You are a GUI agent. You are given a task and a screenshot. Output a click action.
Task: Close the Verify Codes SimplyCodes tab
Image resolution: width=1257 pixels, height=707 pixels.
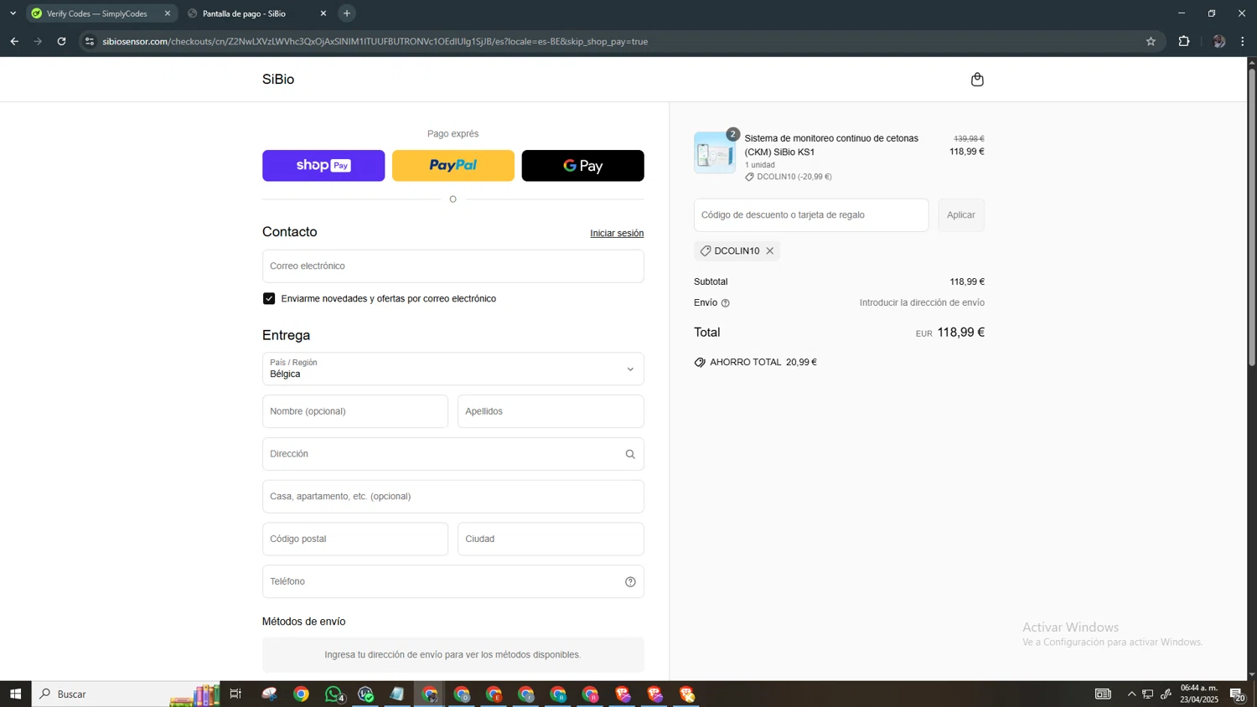click(168, 13)
